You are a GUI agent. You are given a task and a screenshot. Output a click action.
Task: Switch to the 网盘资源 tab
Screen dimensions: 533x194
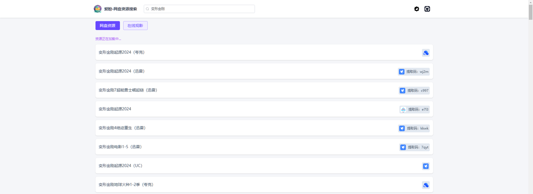click(x=107, y=26)
